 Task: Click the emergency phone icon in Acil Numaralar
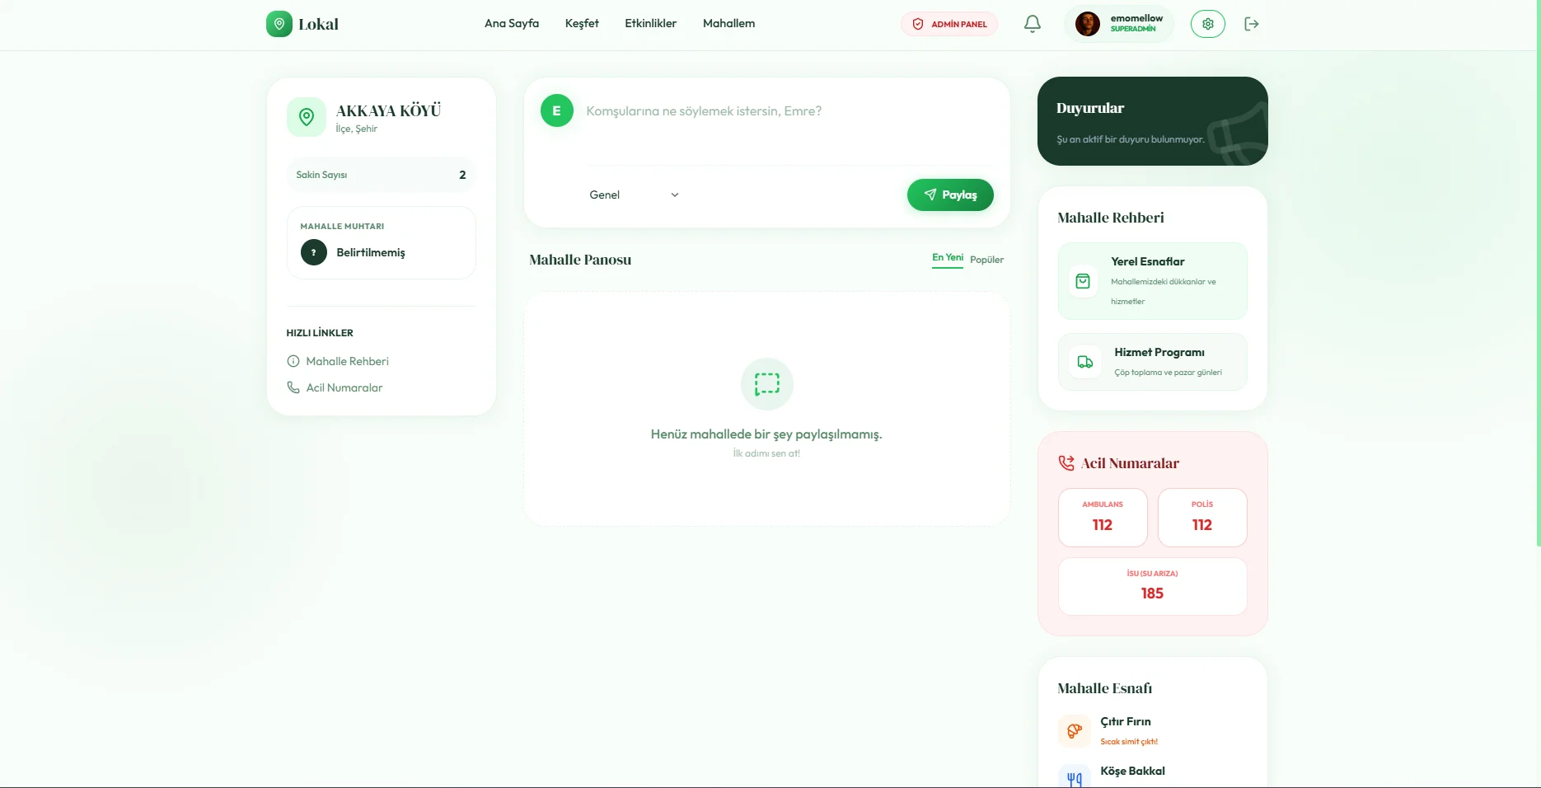(x=1066, y=463)
